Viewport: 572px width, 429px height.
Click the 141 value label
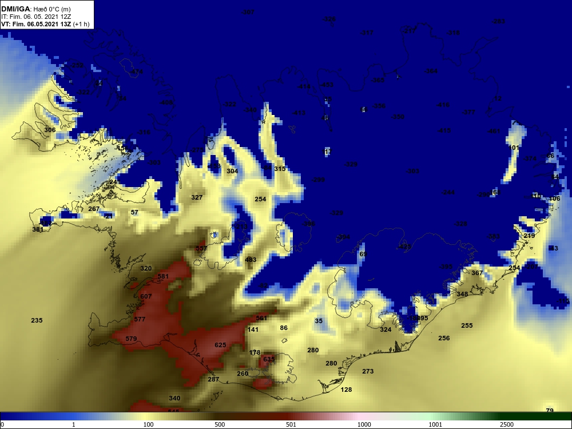tap(253, 329)
